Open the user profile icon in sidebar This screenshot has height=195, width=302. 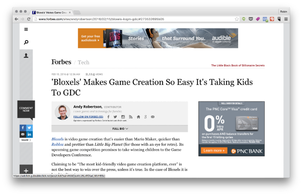point(26,56)
